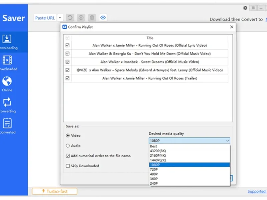Screen dimensions: 267x200
Task: Open the Converting section icon
Action: (x=7, y=105)
